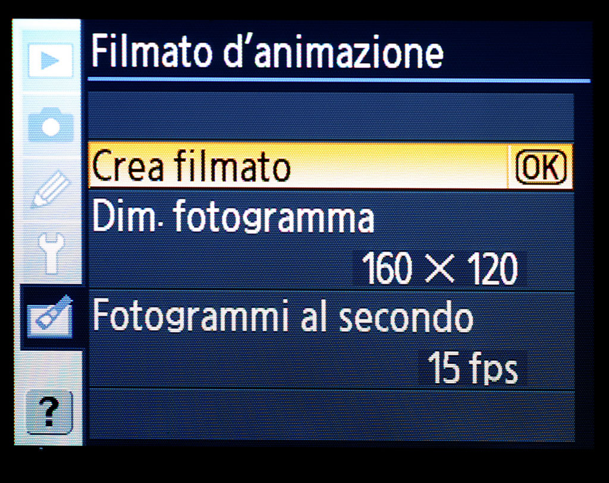This screenshot has height=483, width=609.
Task: Click the Filmato d'animazione title
Action: coord(267,52)
